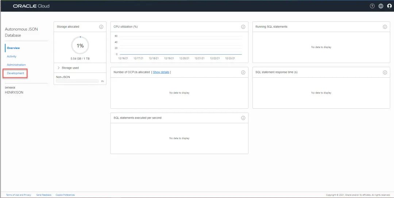394x198 pixels.
Task: Show info for SQL statements executed per second
Action: coord(243,118)
